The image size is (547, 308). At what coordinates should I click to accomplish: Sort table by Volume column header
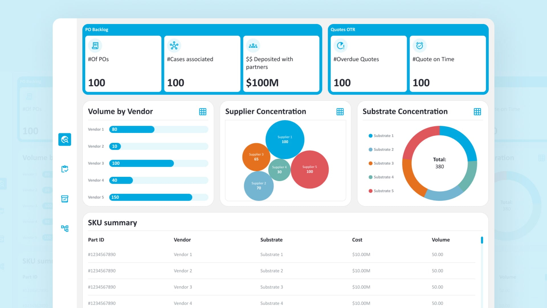point(440,240)
